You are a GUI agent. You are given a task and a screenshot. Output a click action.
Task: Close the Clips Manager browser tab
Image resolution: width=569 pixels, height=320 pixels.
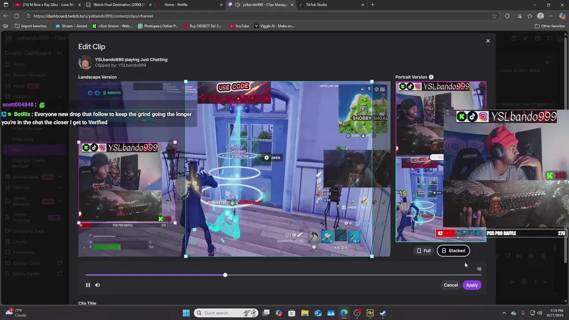pos(292,5)
